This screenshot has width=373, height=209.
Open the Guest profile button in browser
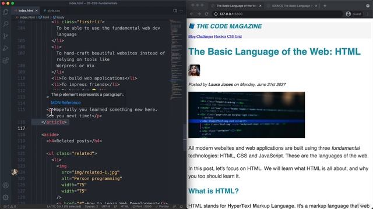[x=354, y=14]
